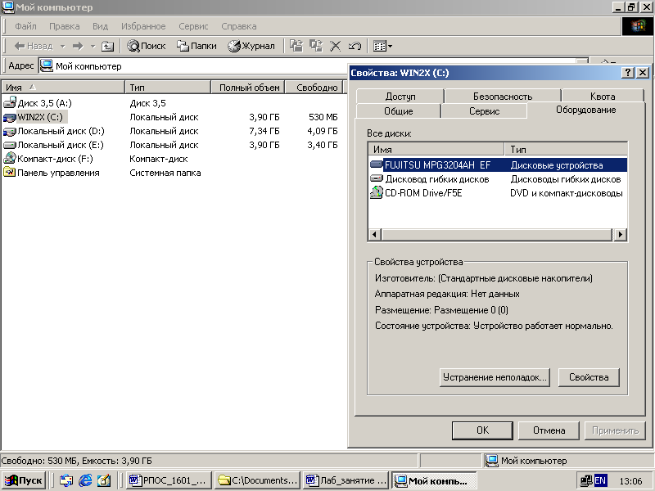Open History (Журнал) pane
This screenshot has width=655, height=491.
coord(251,46)
